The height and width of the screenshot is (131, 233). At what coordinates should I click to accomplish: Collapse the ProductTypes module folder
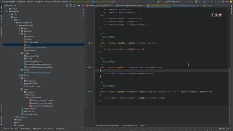pos(17,25)
